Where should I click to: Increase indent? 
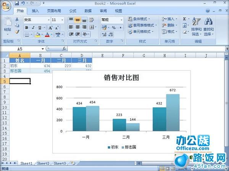[x=77, y=34]
